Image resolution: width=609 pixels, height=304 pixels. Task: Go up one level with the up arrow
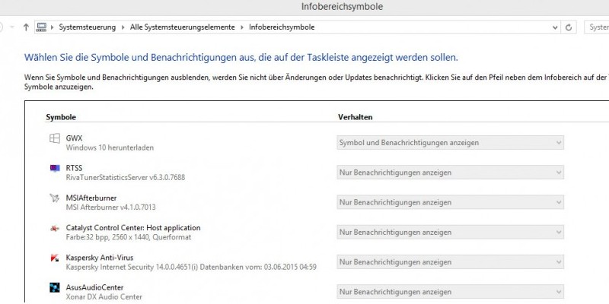(x=26, y=27)
